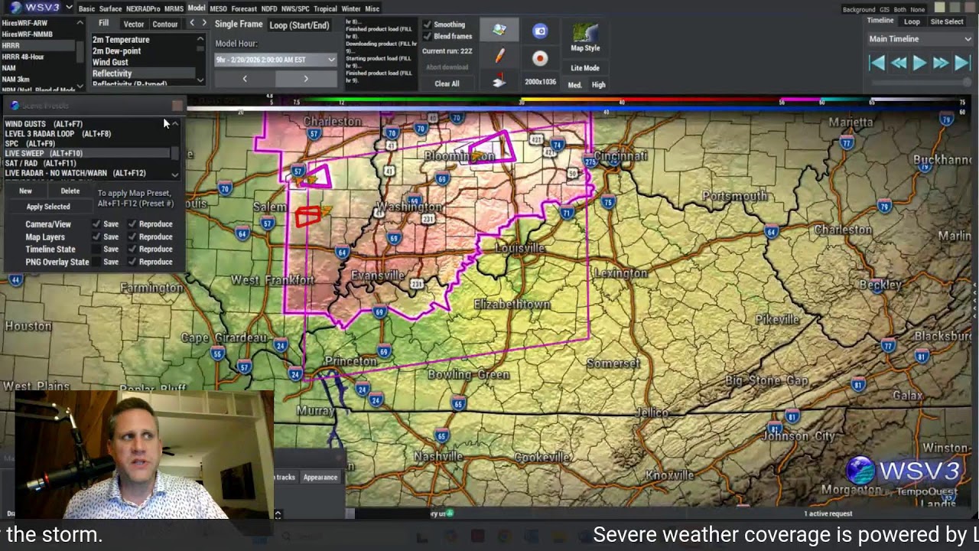Click the camera screenshot icon

click(x=540, y=31)
